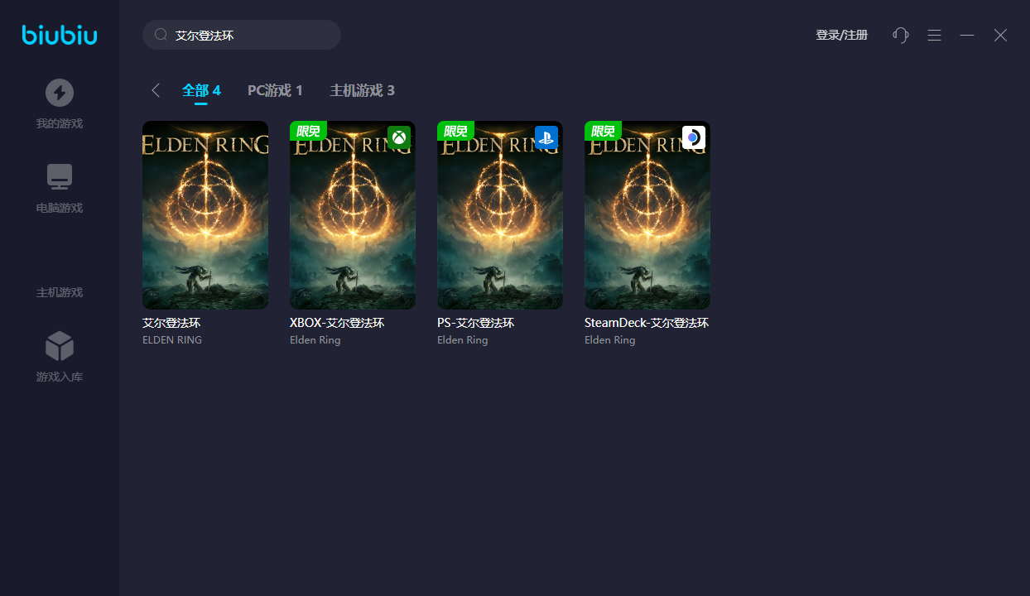
Task: Switch to 主机游戏 3 tab
Action: (x=362, y=90)
